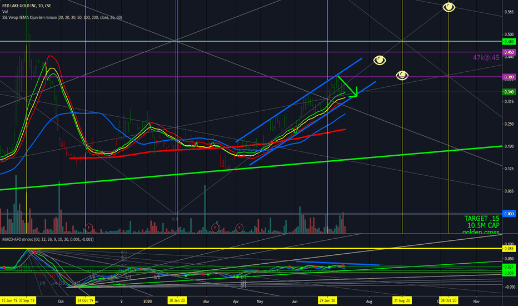Click the 0.565 value on the price scale
The width and height of the screenshot is (518, 306).
[x=509, y=12]
